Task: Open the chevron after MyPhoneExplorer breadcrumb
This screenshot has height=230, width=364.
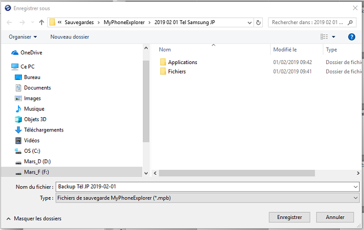Action: (x=149, y=22)
